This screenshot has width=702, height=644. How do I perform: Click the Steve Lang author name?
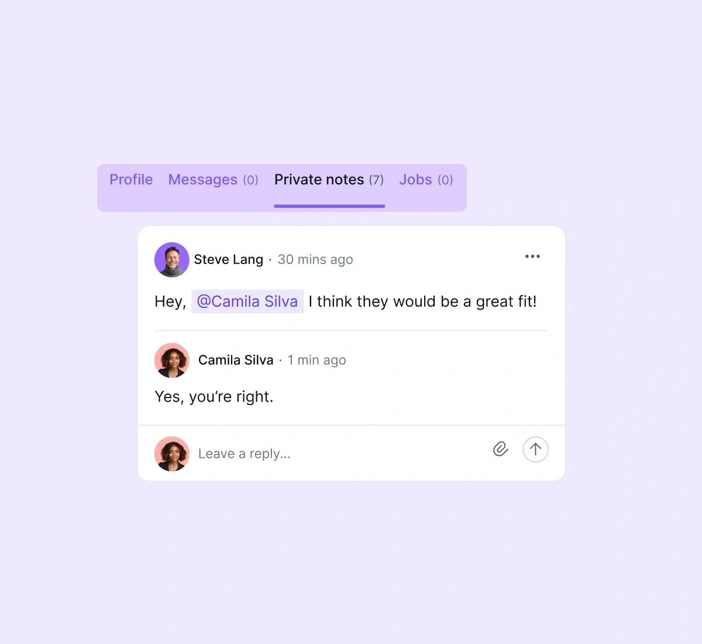click(229, 259)
